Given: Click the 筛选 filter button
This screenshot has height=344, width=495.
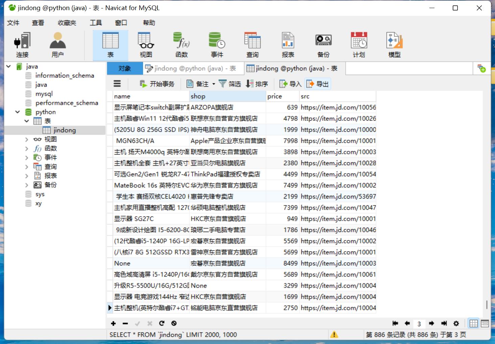Looking at the screenshot, I should tap(230, 84).
